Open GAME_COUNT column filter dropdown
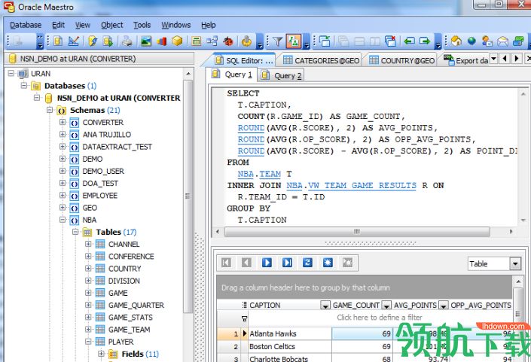Image resolution: width=531 pixels, height=362 pixels. click(386, 306)
